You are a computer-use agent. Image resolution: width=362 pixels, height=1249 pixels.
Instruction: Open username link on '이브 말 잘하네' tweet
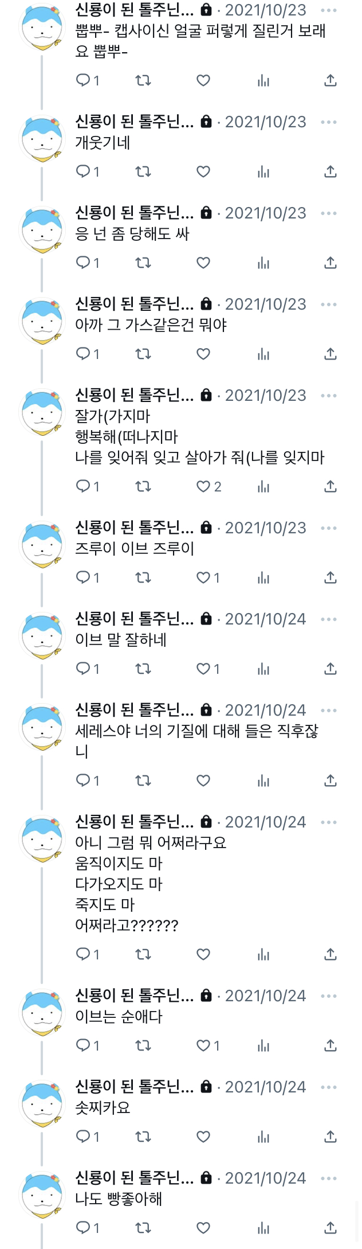click(135, 618)
